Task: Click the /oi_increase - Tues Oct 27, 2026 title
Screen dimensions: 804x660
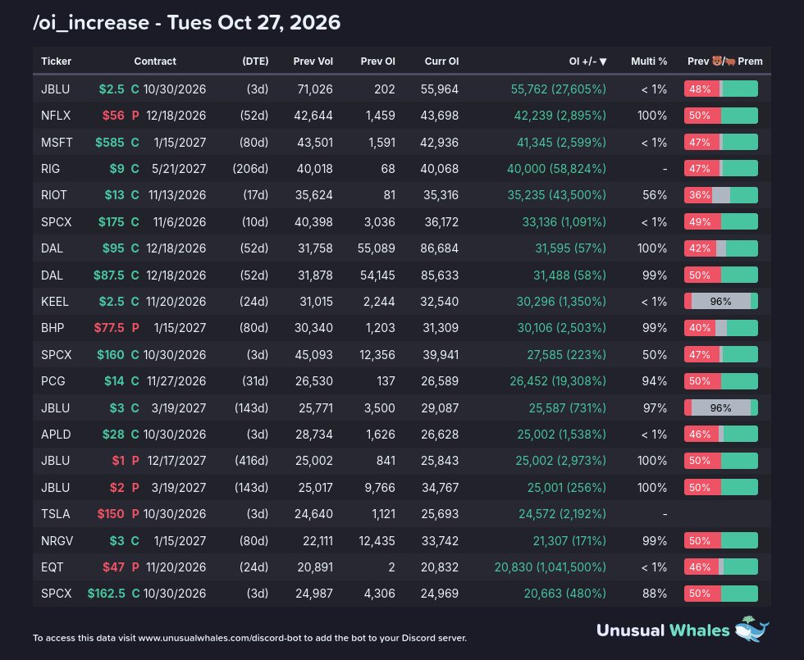Action: coord(187,23)
